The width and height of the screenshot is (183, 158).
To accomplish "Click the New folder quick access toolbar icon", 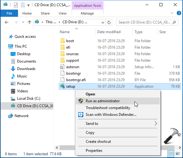I will [23, 5].
